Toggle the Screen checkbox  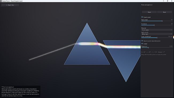pos(142,44)
